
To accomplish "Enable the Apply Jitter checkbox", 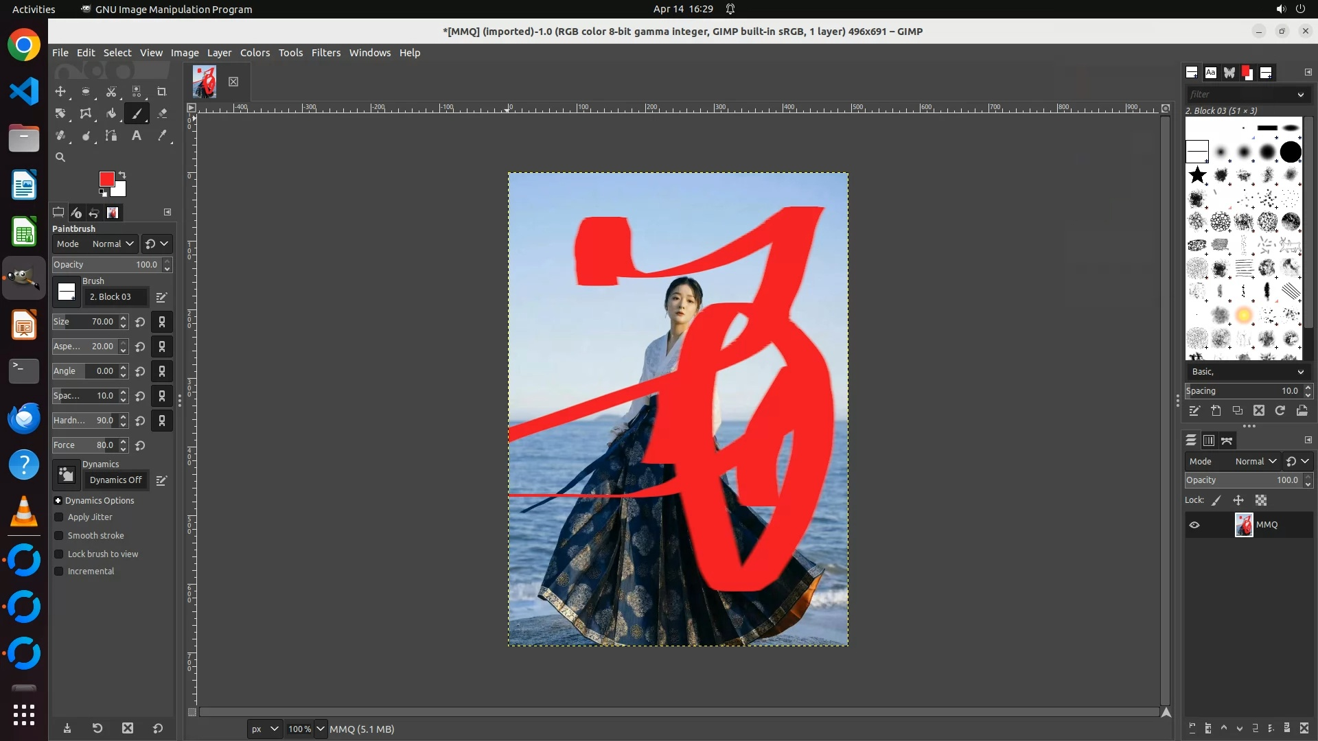I will click(x=59, y=517).
